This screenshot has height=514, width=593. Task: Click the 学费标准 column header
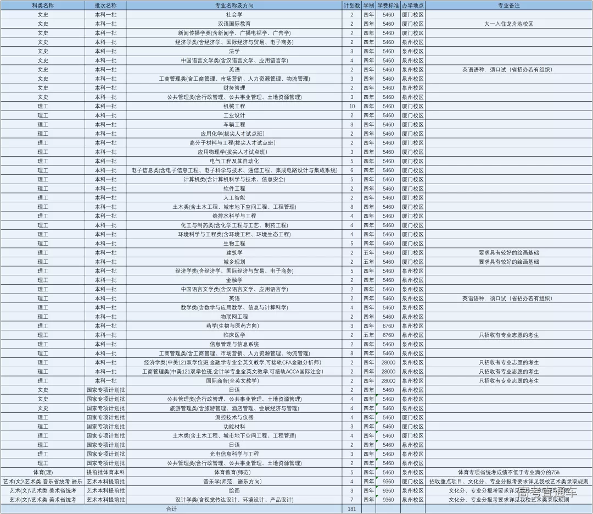click(388, 5)
